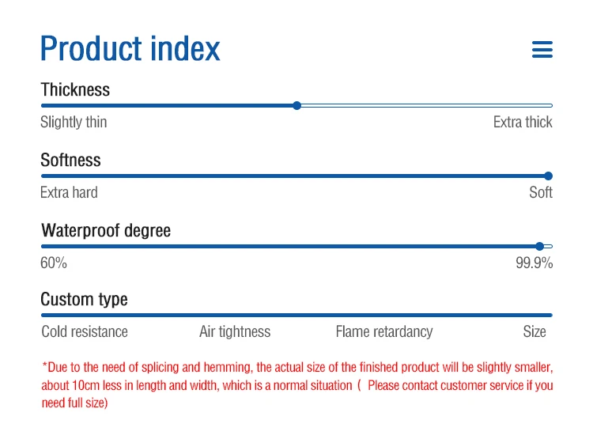The height and width of the screenshot is (435, 593).
Task: Click the Softness section title
Action: 71,160
